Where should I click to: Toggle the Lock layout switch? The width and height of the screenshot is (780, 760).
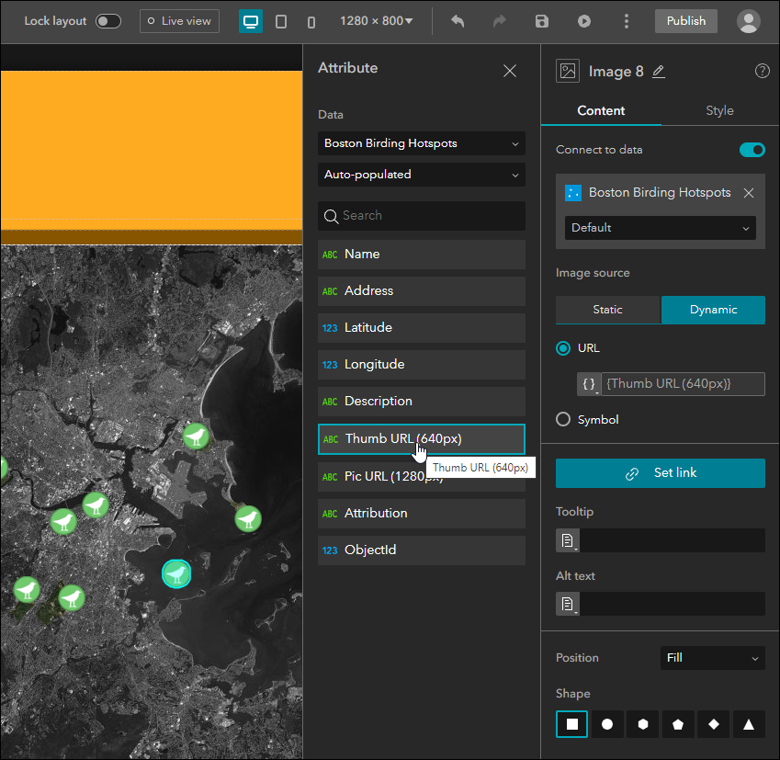108,21
